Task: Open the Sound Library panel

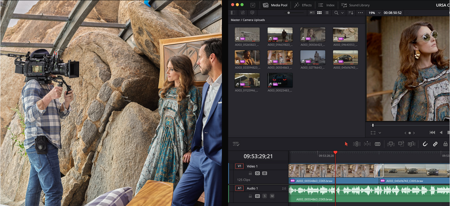Action: [x=355, y=5]
